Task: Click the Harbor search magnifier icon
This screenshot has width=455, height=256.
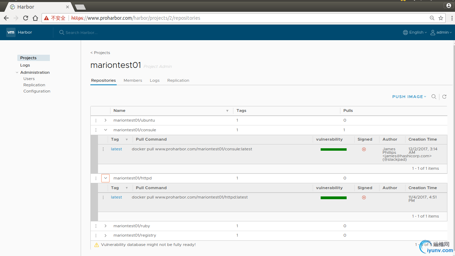Action: (x=62, y=32)
